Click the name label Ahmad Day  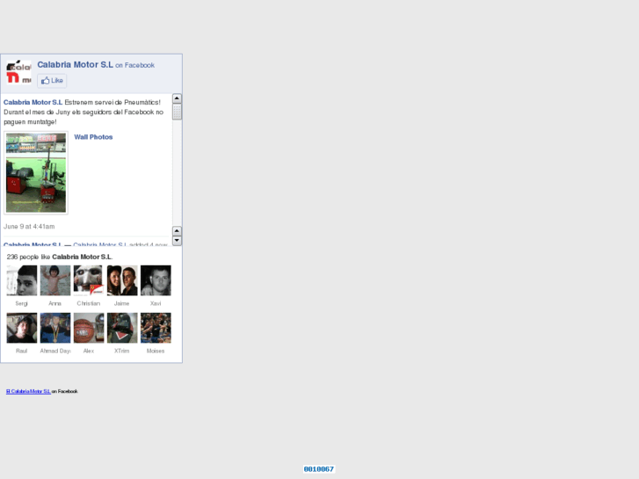pos(55,351)
